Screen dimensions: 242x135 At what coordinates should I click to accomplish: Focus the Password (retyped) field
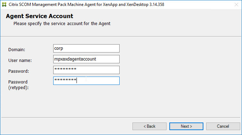tap(86, 81)
